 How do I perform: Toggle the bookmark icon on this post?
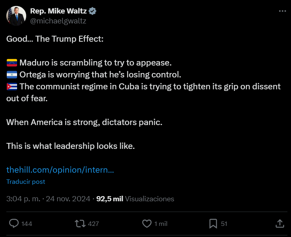pyautogui.click(x=213, y=224)
